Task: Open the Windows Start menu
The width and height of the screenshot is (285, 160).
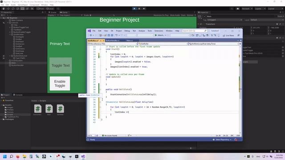Action: point(5,156)
